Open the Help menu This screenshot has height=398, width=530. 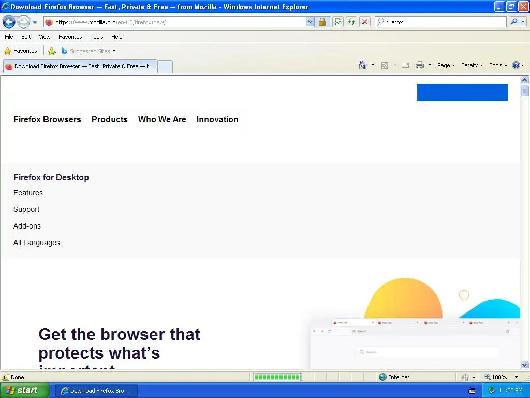[x=116, y=37]
